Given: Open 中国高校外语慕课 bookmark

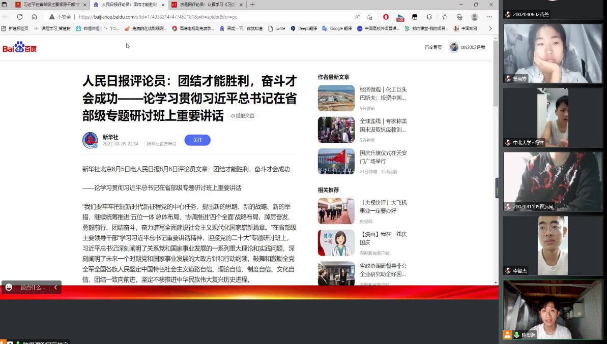Looking at the screenshot, I should click(x=378, y=28).
